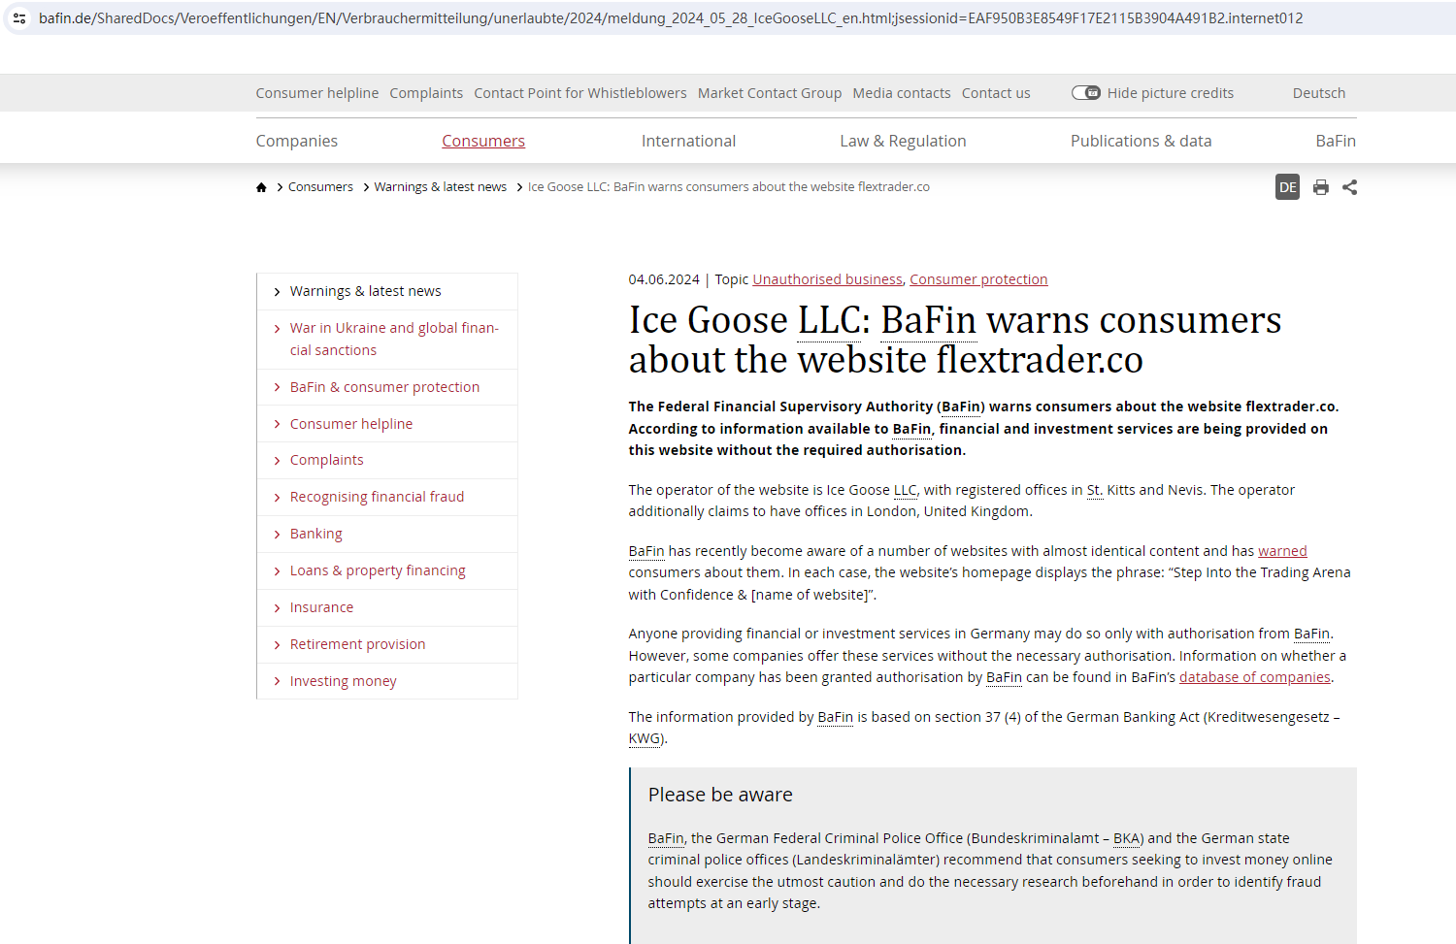The image size is (1456, 944).
Task: Open the database of companies link
Action: coord(1255,677)
